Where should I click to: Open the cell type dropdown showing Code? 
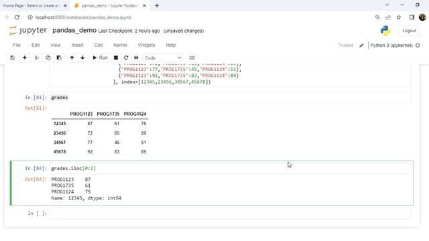(x=163, y=58)
